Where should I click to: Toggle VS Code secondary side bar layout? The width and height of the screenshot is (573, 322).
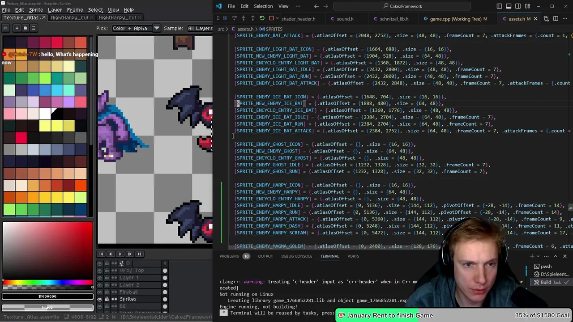click(x=518, y=6)
